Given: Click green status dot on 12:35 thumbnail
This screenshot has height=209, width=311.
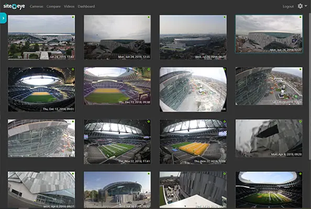Looking at the screenshot, I should pos(149,17).
